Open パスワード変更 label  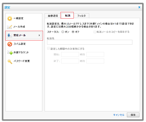(22, 61)
